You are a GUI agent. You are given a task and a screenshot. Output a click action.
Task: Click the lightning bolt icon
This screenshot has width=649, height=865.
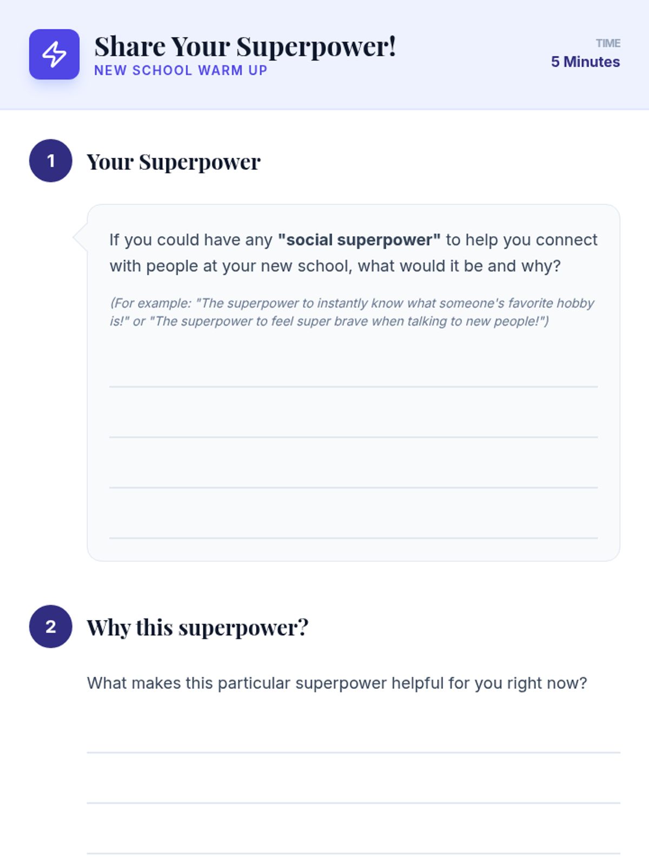(x=54, y=54)
